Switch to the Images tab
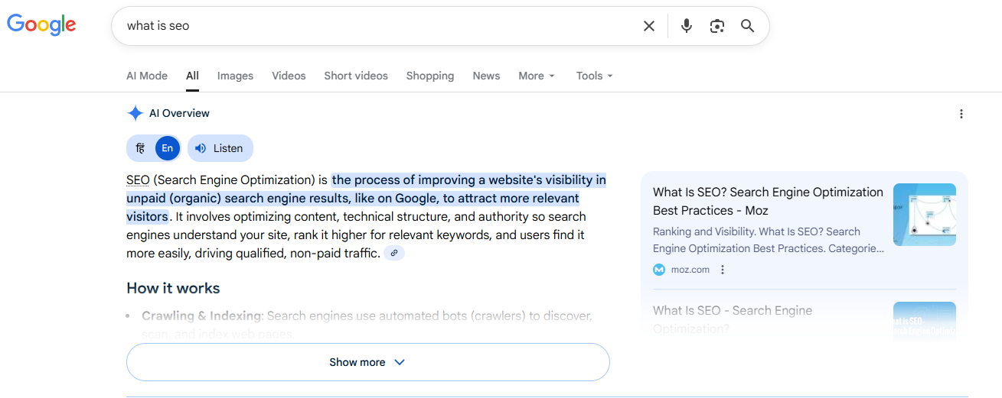This screenshot has height=398, width=1002. pyautogui.click(x=235, y=76)
